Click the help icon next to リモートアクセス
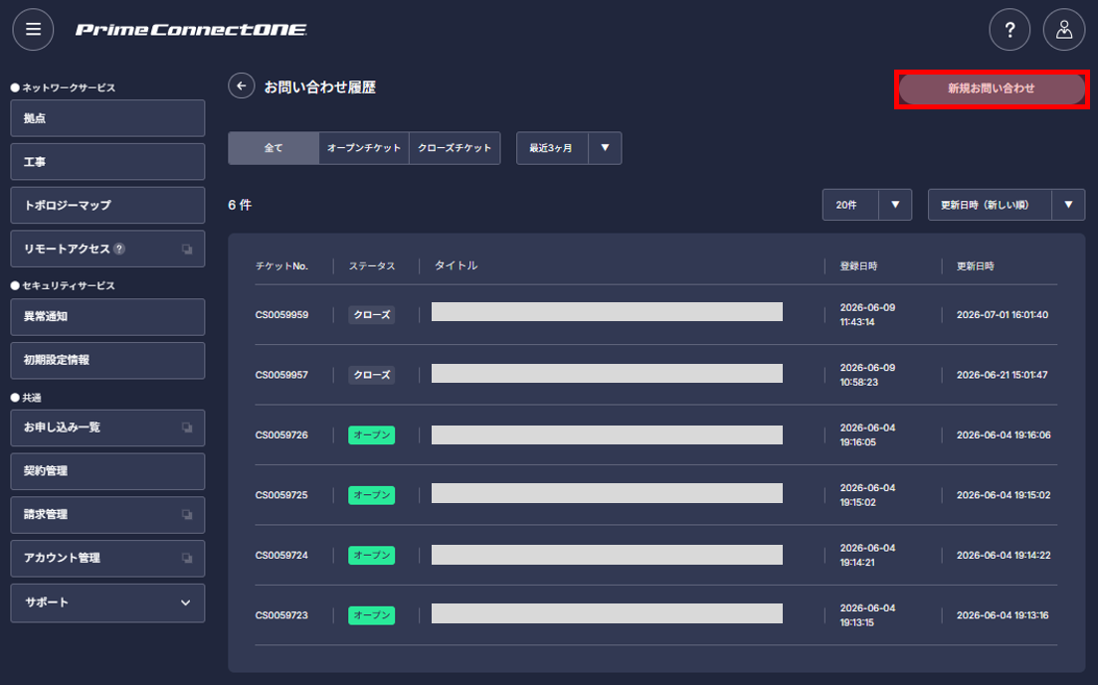 click(x=119, y=249)
